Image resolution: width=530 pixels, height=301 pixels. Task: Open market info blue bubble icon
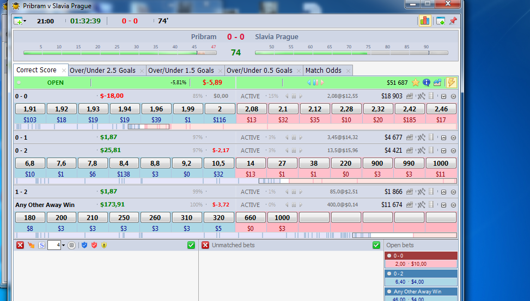click(x=427, y=83)
